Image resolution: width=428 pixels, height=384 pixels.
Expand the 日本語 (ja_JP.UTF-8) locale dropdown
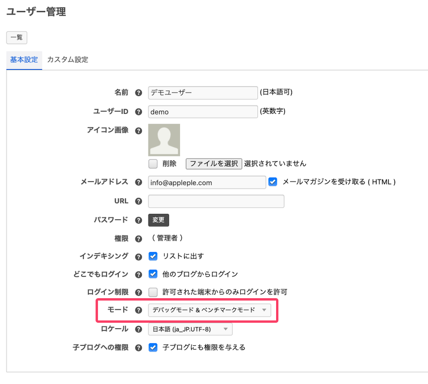point(191,329)
